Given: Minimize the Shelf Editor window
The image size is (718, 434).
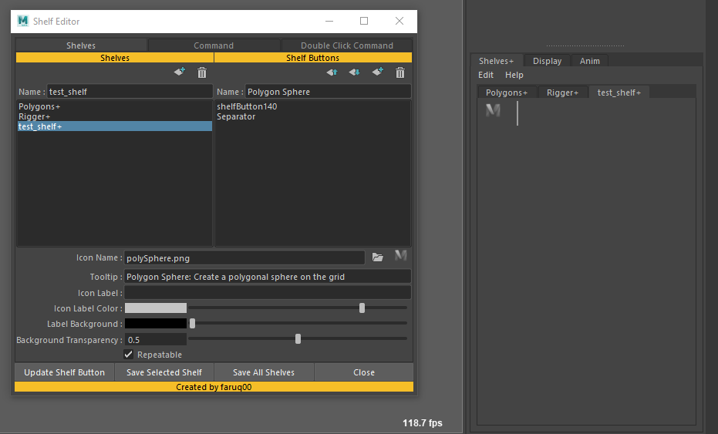Looking at the screenshot, I should (x=329, y=21).
